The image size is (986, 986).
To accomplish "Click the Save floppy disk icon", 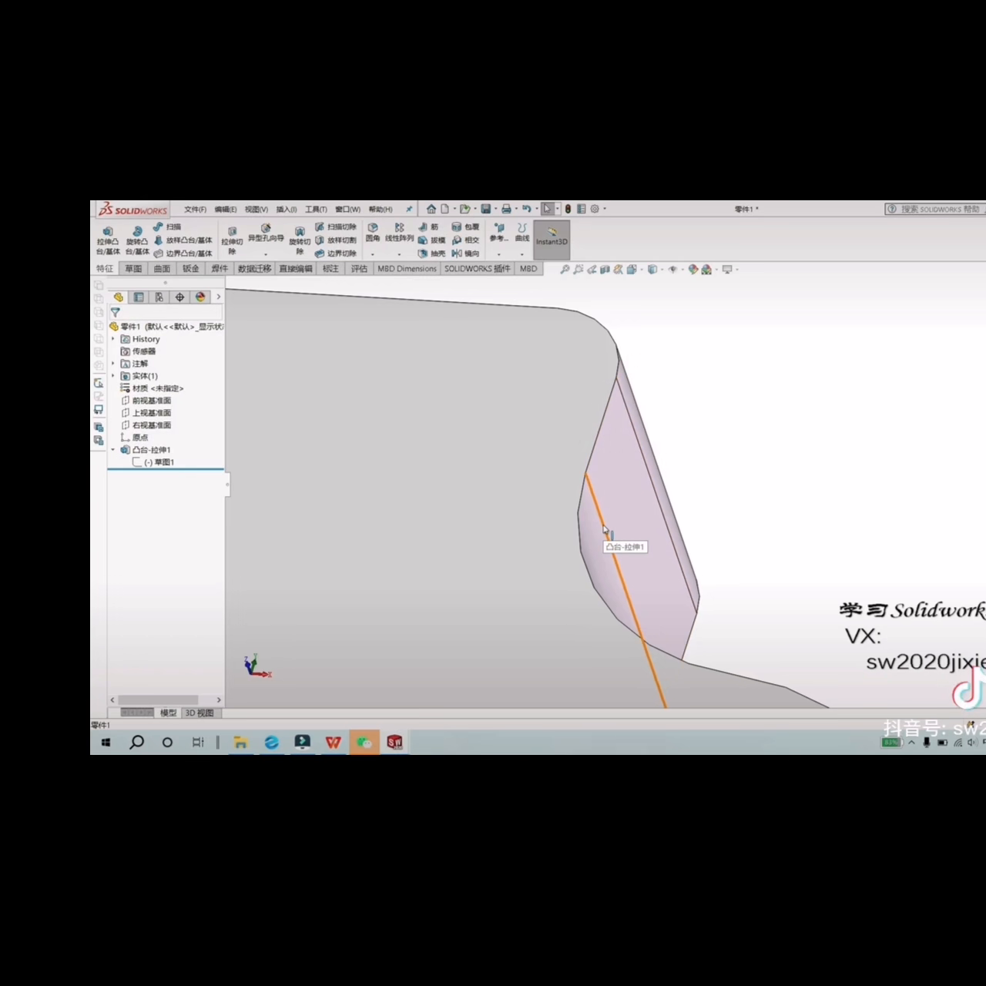I will tap(486, 209).
